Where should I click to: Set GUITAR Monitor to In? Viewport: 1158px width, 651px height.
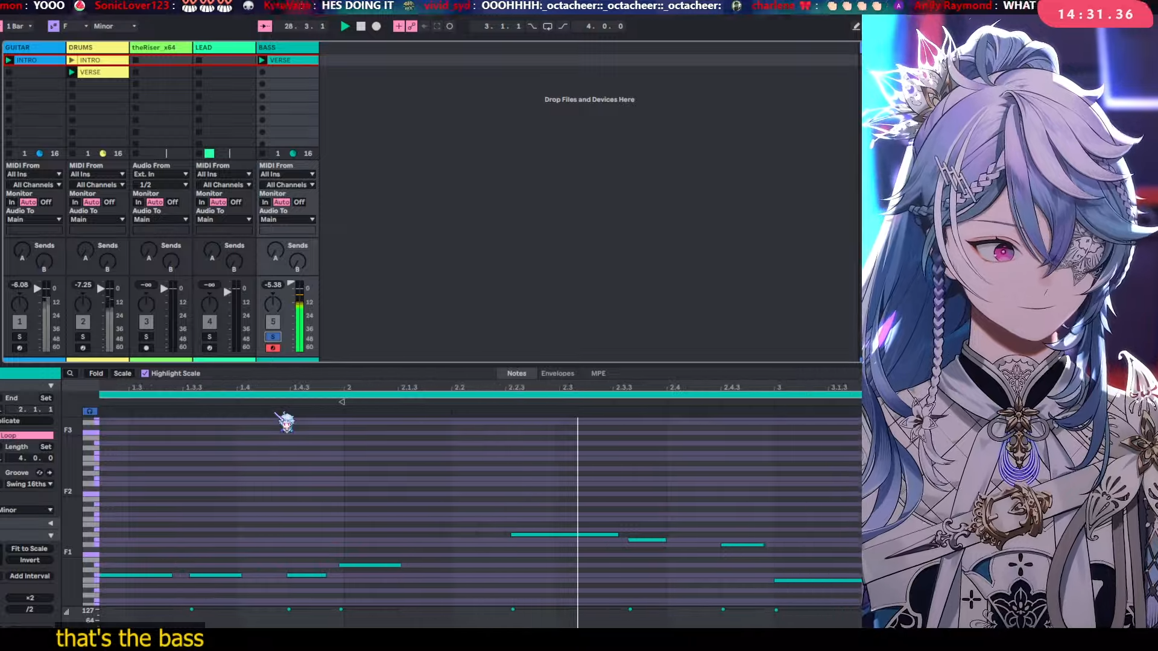click(x=11, y=203)
